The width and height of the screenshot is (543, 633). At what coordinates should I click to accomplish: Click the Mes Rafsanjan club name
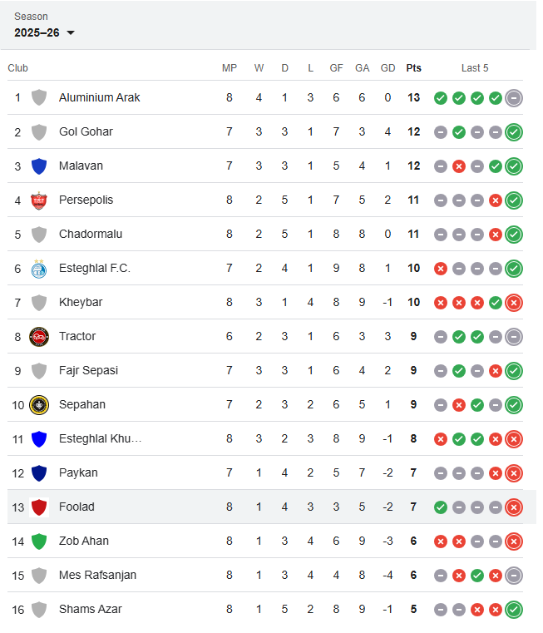[x=97, y=575]
